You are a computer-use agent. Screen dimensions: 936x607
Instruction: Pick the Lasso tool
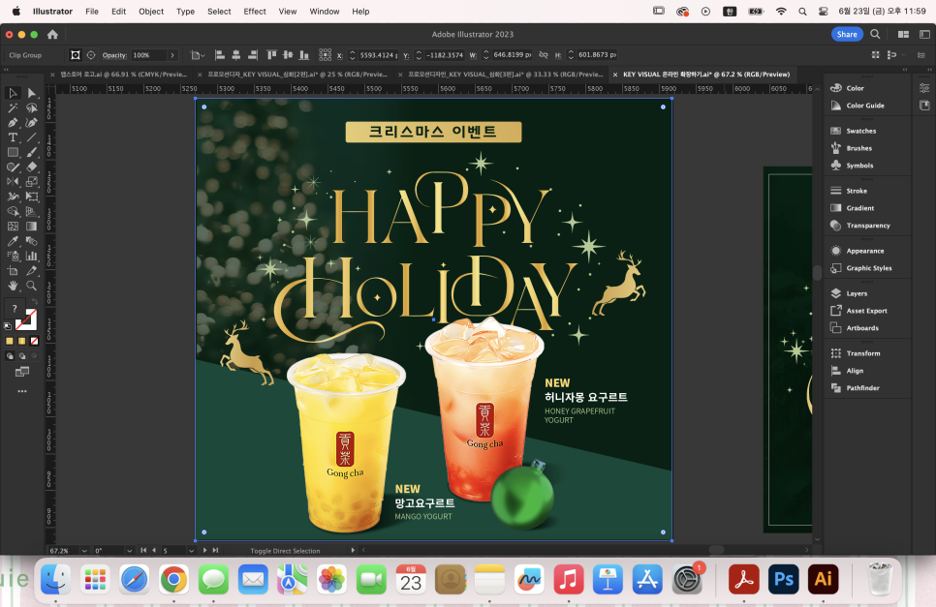(32, 107)
